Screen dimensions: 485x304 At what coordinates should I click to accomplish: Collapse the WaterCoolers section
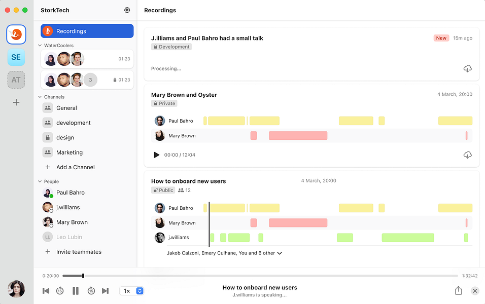click(40, 46)
